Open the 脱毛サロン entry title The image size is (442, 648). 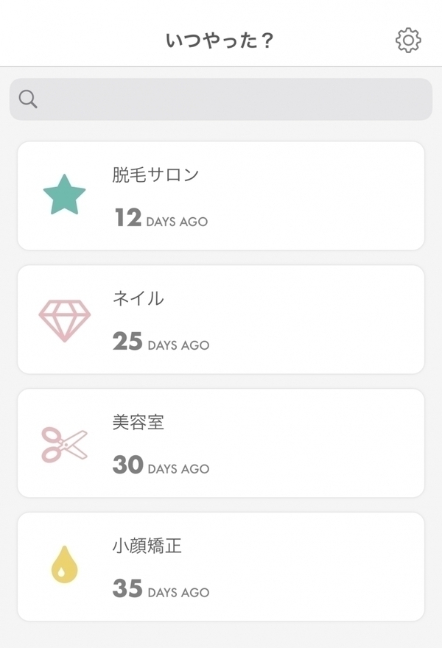coord(156,175)
